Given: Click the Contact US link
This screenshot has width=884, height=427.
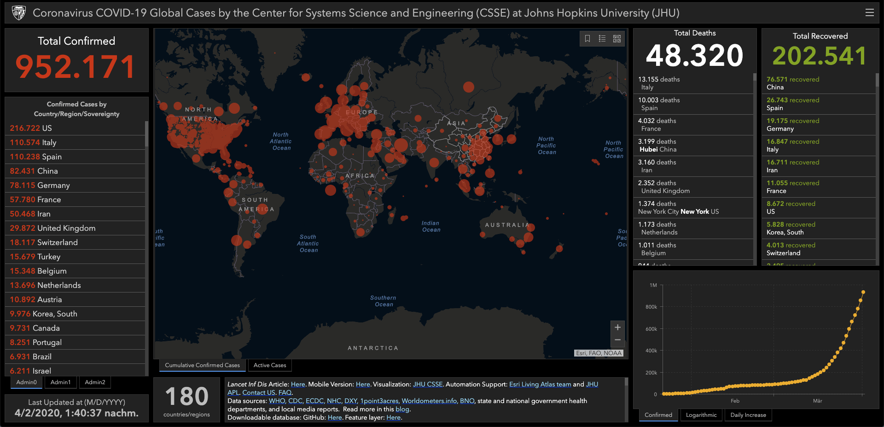Looking at the screenshot, I should (258, 392).
